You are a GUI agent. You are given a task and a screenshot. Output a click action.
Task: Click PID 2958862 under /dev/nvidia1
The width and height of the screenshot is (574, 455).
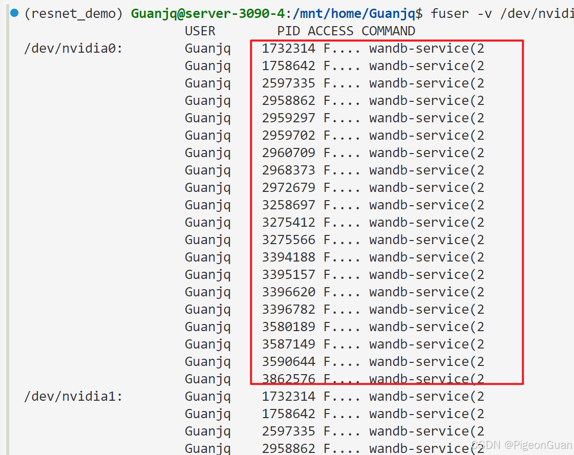tap(288, 448)
